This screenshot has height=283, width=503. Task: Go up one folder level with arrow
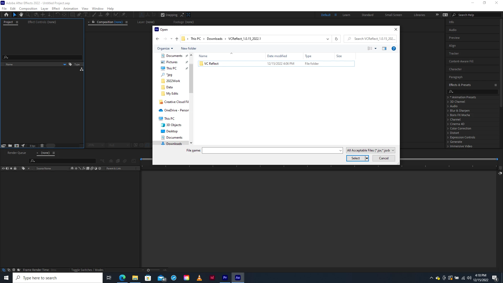click(177, 39)
